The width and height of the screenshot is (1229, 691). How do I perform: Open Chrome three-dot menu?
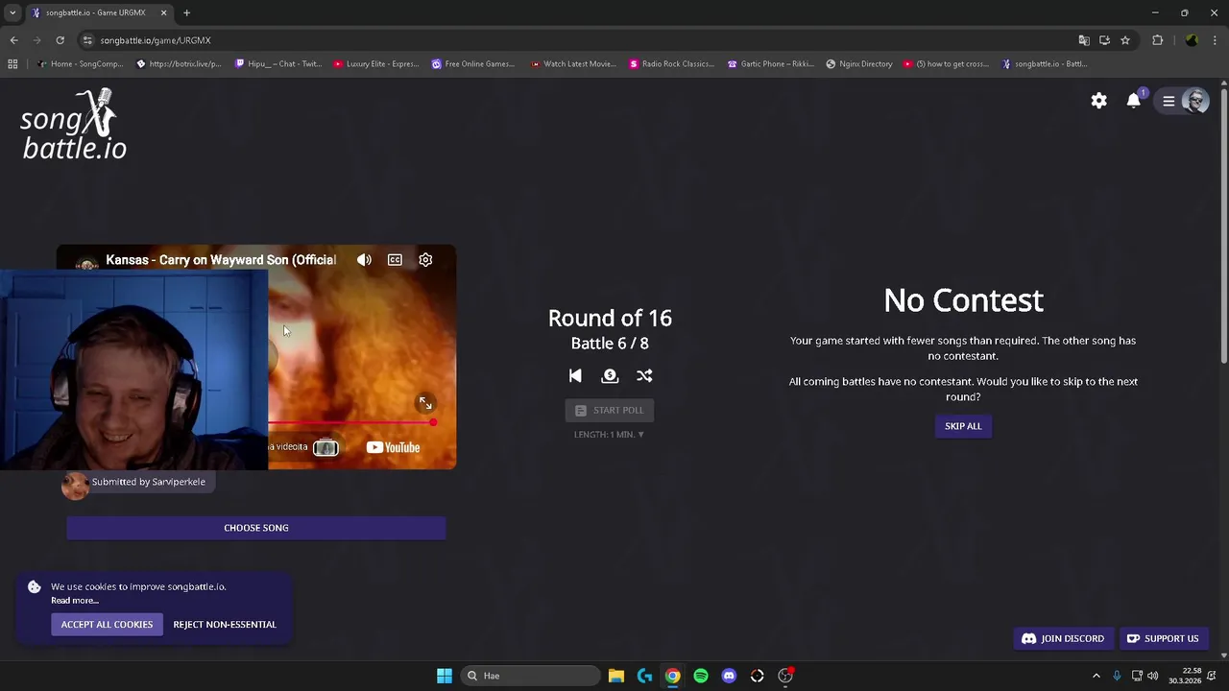tap(1216, 40)
